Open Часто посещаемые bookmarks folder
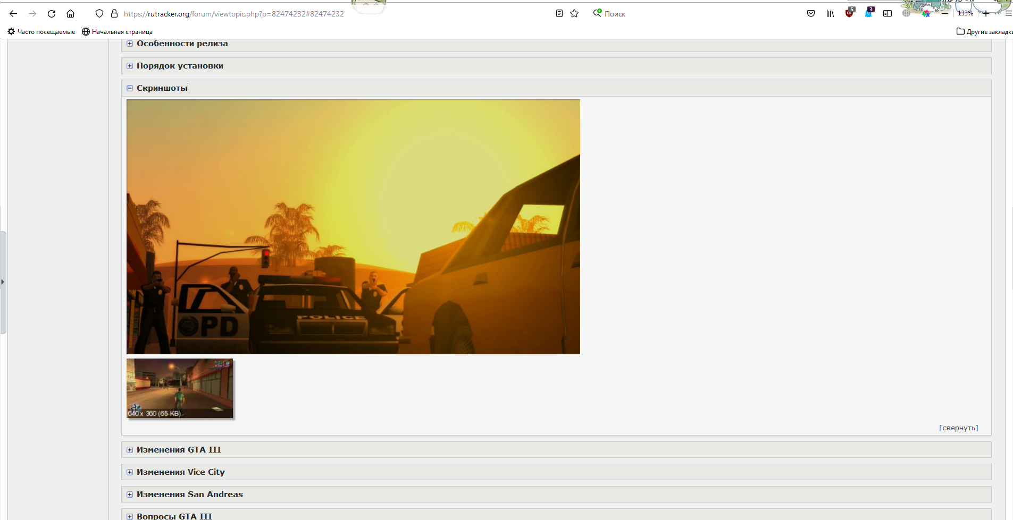The width and height of the screenshot is (1013, 520). 41,32
